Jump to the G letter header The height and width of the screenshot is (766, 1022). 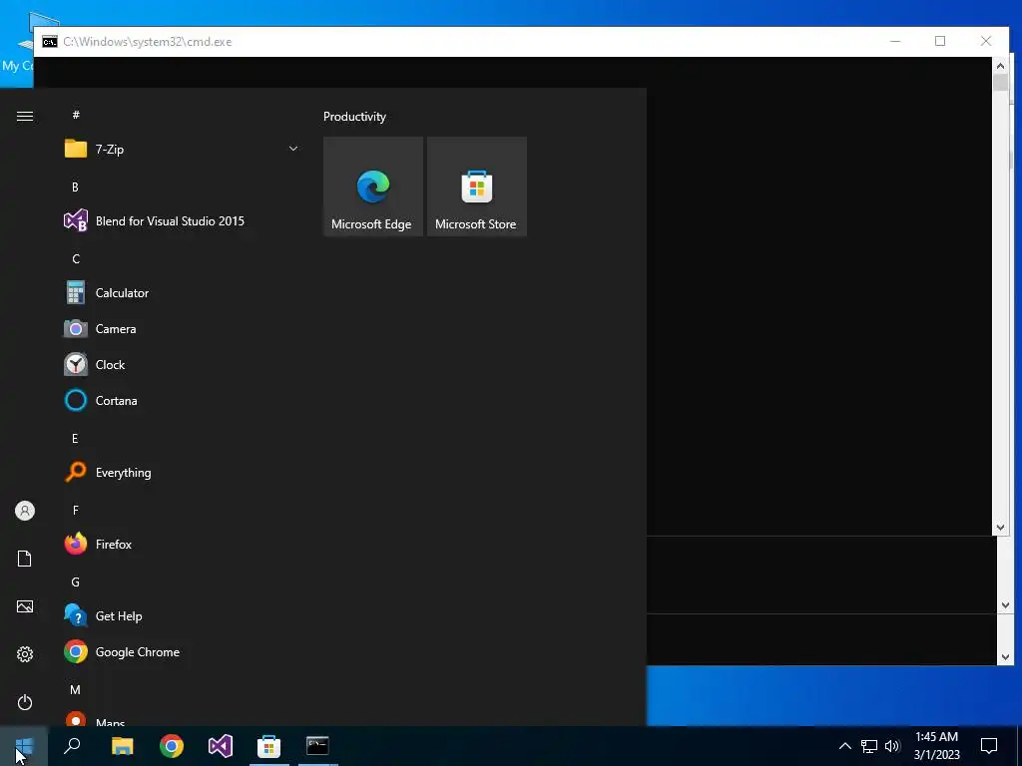[x=76, y=582]
